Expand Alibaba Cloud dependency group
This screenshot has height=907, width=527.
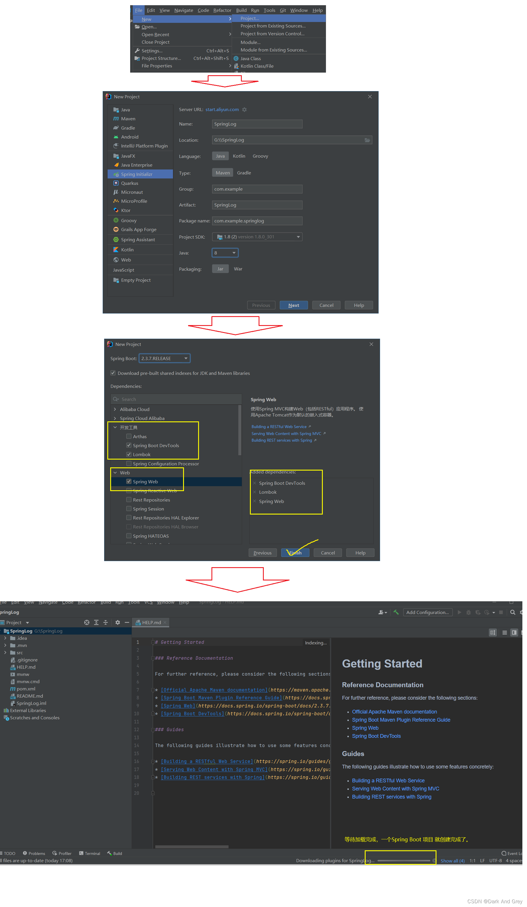(x=115, y=409)
